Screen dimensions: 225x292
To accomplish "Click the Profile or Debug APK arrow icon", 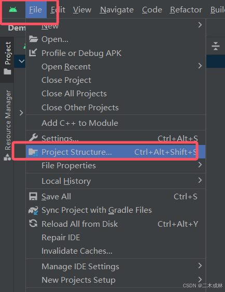I will (33, 53).
